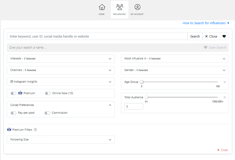The width and height of the screenshot is (235, 160).
Task: Click the Instagram logo in Instagram Insights
Action: [12, 82]
